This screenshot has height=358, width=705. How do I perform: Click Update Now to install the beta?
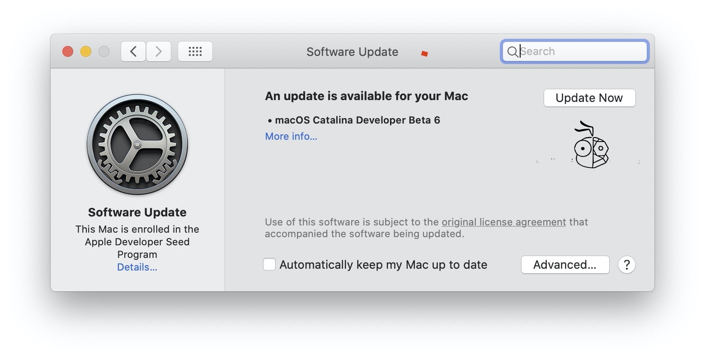(x=589, y=98)
